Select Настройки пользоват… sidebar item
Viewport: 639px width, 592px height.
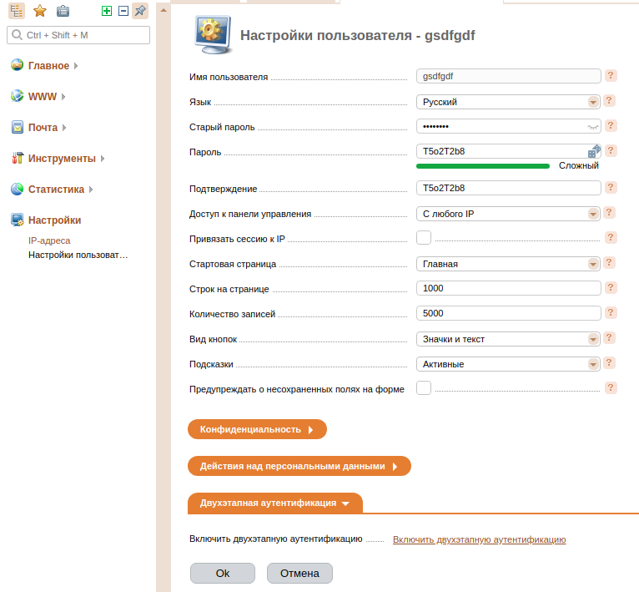(78, 255)
